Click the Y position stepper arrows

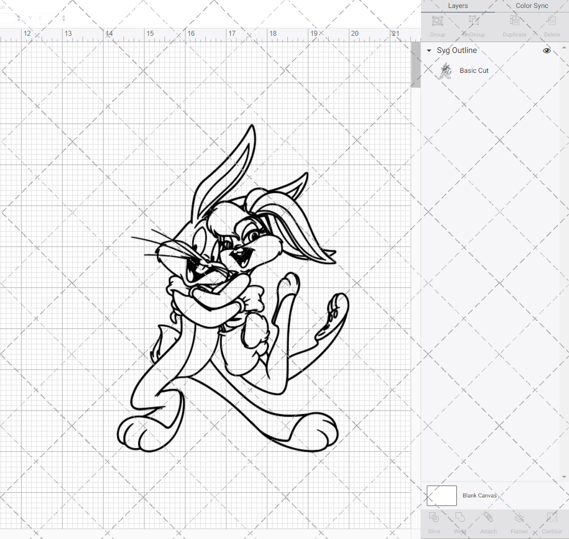coord(64,18)
